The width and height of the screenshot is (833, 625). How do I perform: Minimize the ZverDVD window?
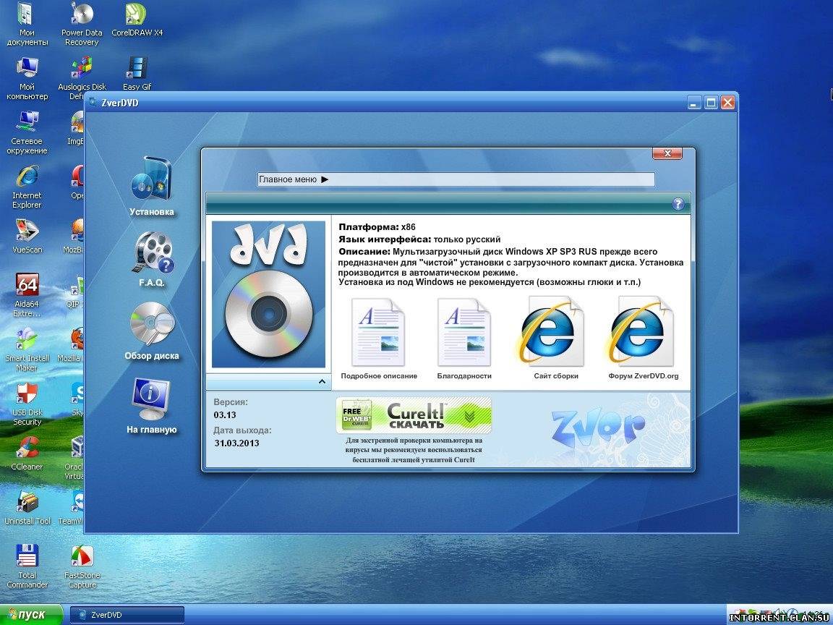tap(694, 103)
